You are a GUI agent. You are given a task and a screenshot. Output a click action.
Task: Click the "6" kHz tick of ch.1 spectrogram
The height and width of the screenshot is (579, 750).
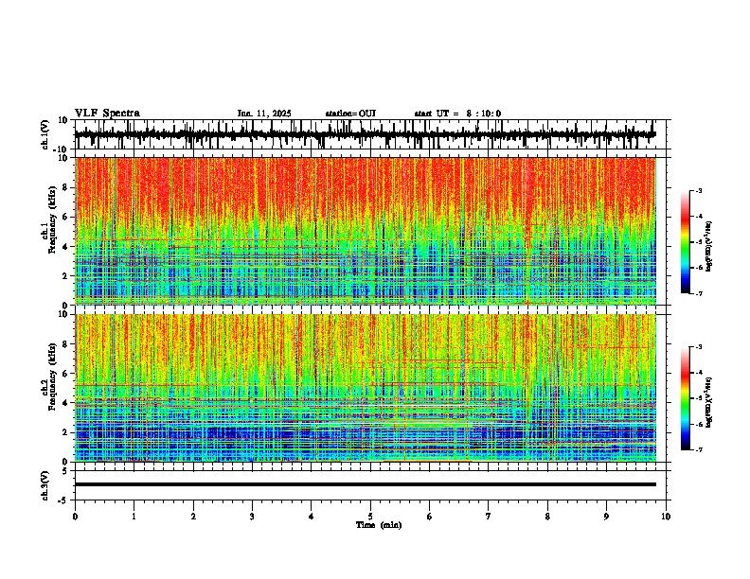66,218
